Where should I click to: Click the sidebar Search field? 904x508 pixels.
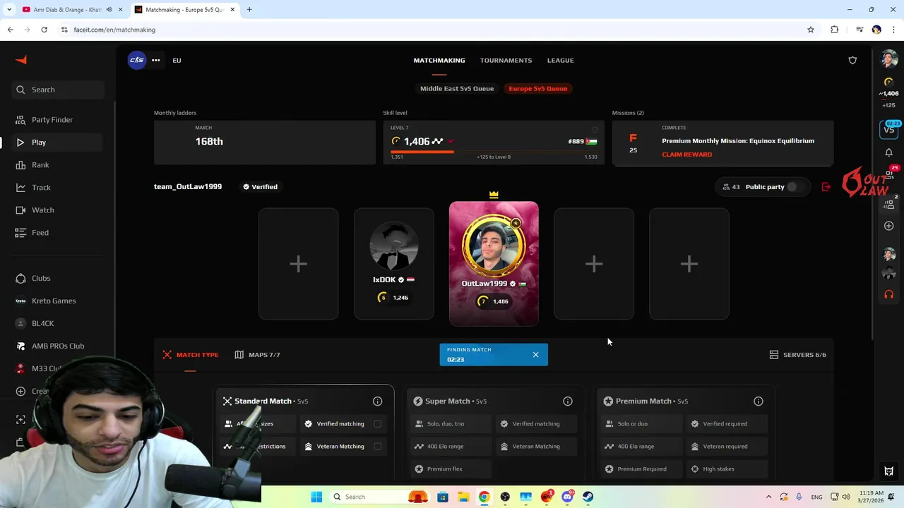[58, 90]
